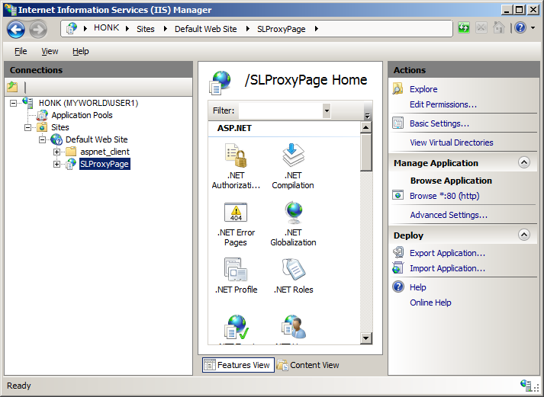Go back with the Back arrow button
The width and height of the screenshot is (544, 397).
pyautogui.click(x=16, y=30)
